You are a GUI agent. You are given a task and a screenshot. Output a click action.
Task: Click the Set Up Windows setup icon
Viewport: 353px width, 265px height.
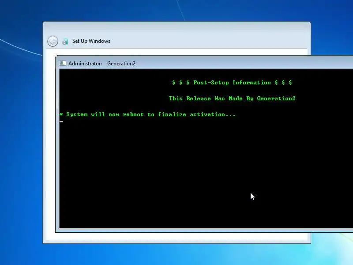point(65,42)
